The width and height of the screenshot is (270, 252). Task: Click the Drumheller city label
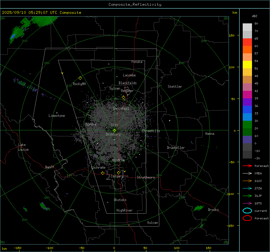(x=176, y=148)
